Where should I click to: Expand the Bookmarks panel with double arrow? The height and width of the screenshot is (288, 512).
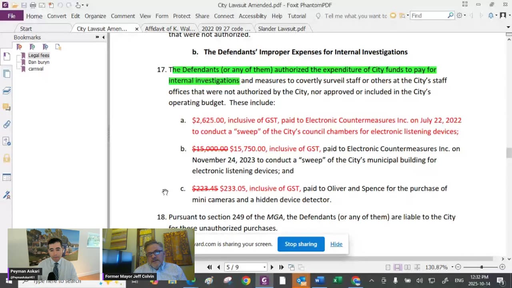97,37
